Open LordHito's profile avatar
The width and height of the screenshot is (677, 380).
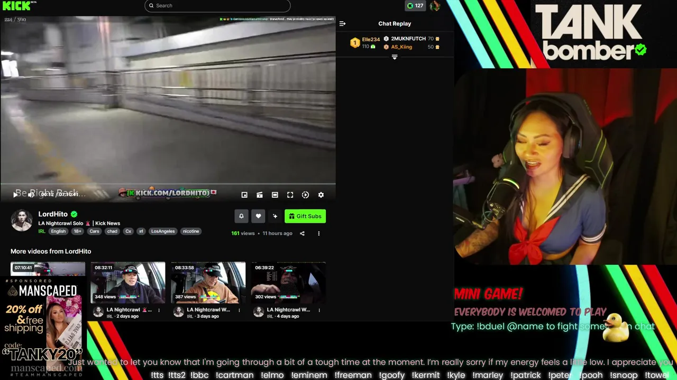tap(22, 221)
